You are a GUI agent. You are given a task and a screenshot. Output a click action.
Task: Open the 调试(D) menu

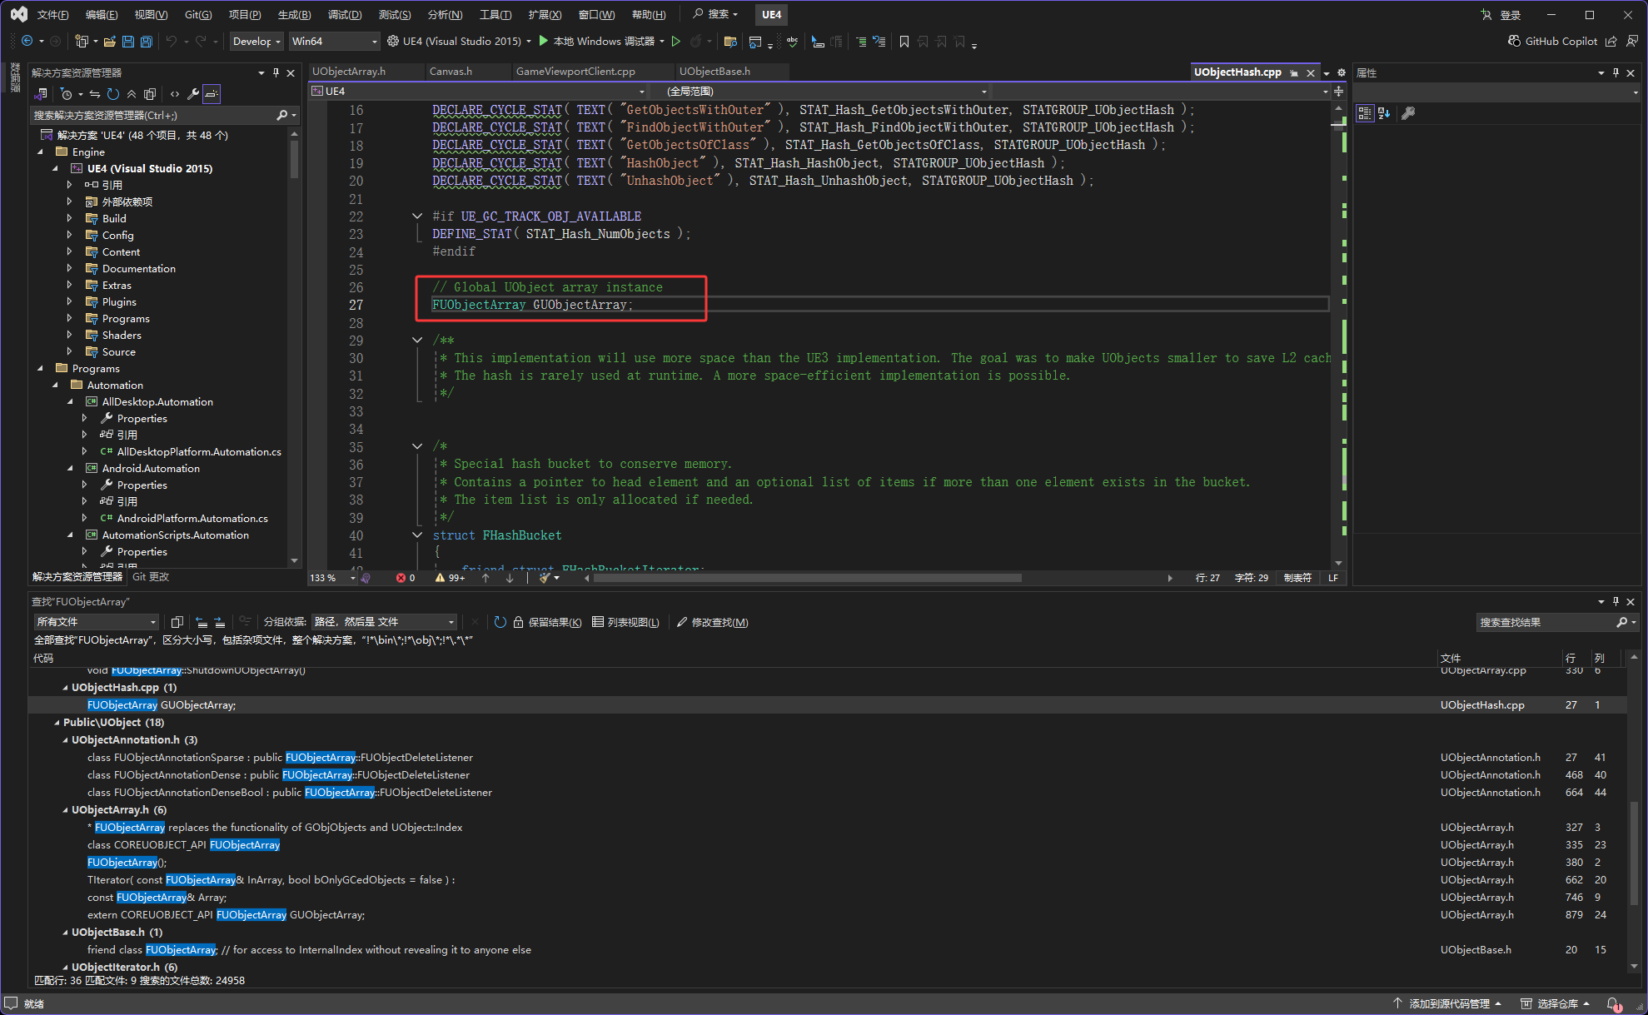coord(344,15)
